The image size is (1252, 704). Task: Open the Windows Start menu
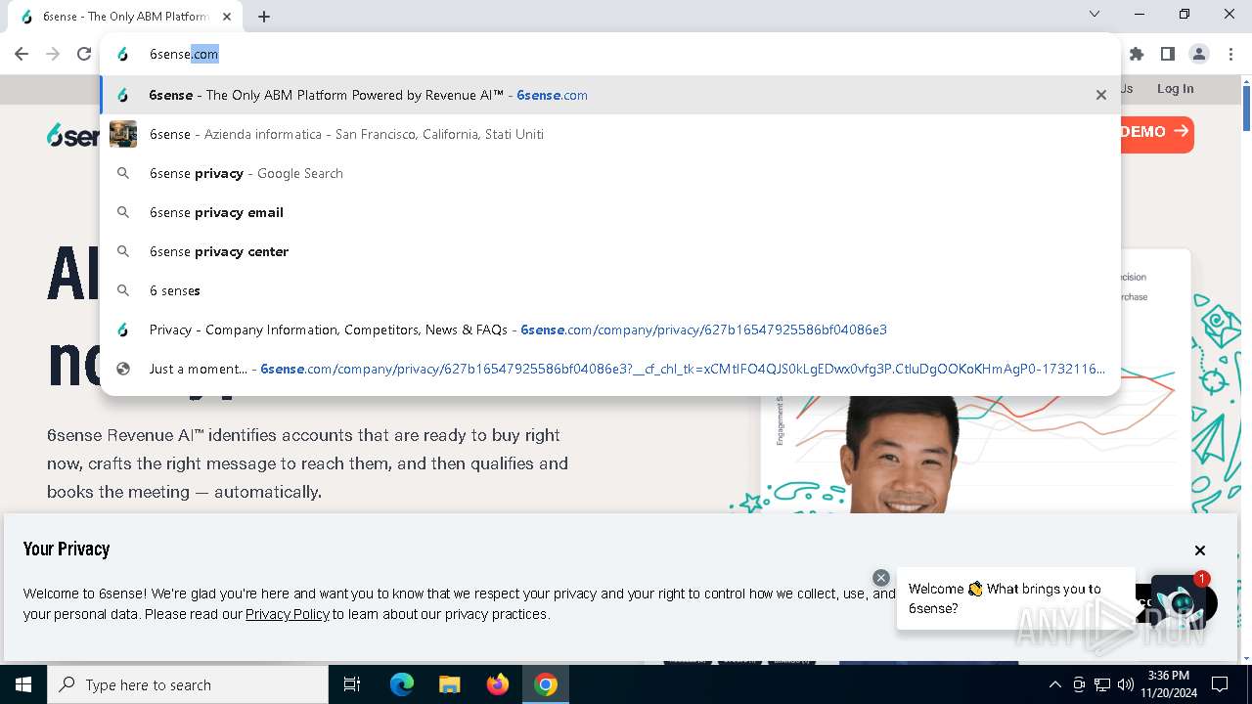(23, 684)
